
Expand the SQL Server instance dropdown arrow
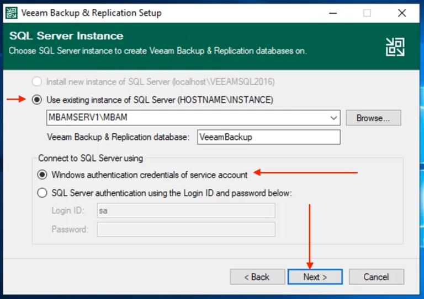pyautogui.click(x=333, y=118)
